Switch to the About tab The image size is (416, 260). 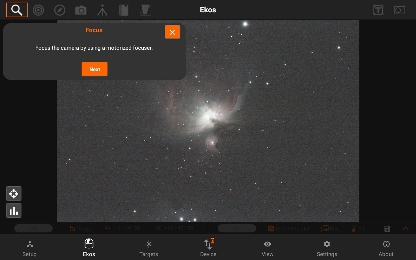coord(386,249)
